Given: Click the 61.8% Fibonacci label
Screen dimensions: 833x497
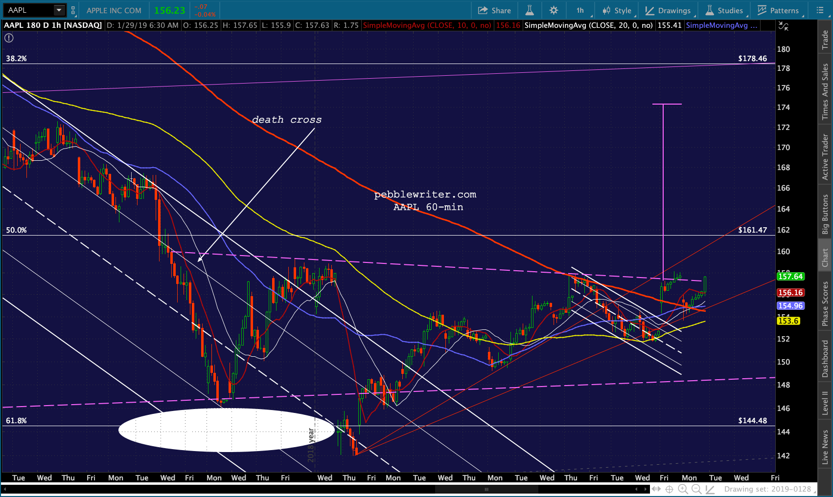Looking at the screenshot, I should (x=16, y=421).
